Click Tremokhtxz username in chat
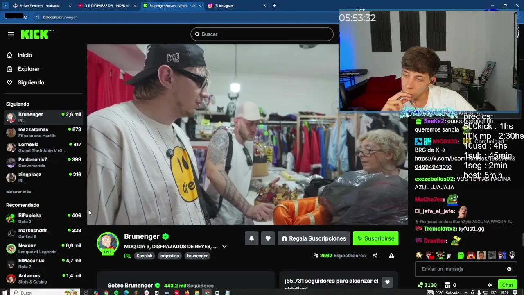The width and height of the screenshot is (524, 295). (x=440, y=229)
